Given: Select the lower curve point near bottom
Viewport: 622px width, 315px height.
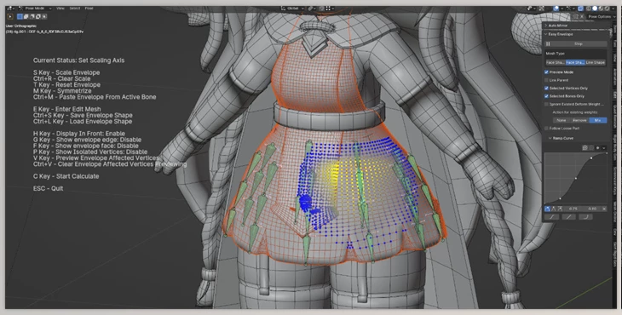Looking at the screenshot, I should [x=560, y=198].
